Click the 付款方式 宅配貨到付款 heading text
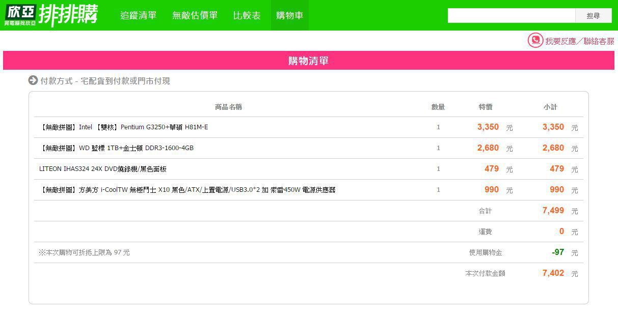618x315 pixels. (x=105, y=81)
